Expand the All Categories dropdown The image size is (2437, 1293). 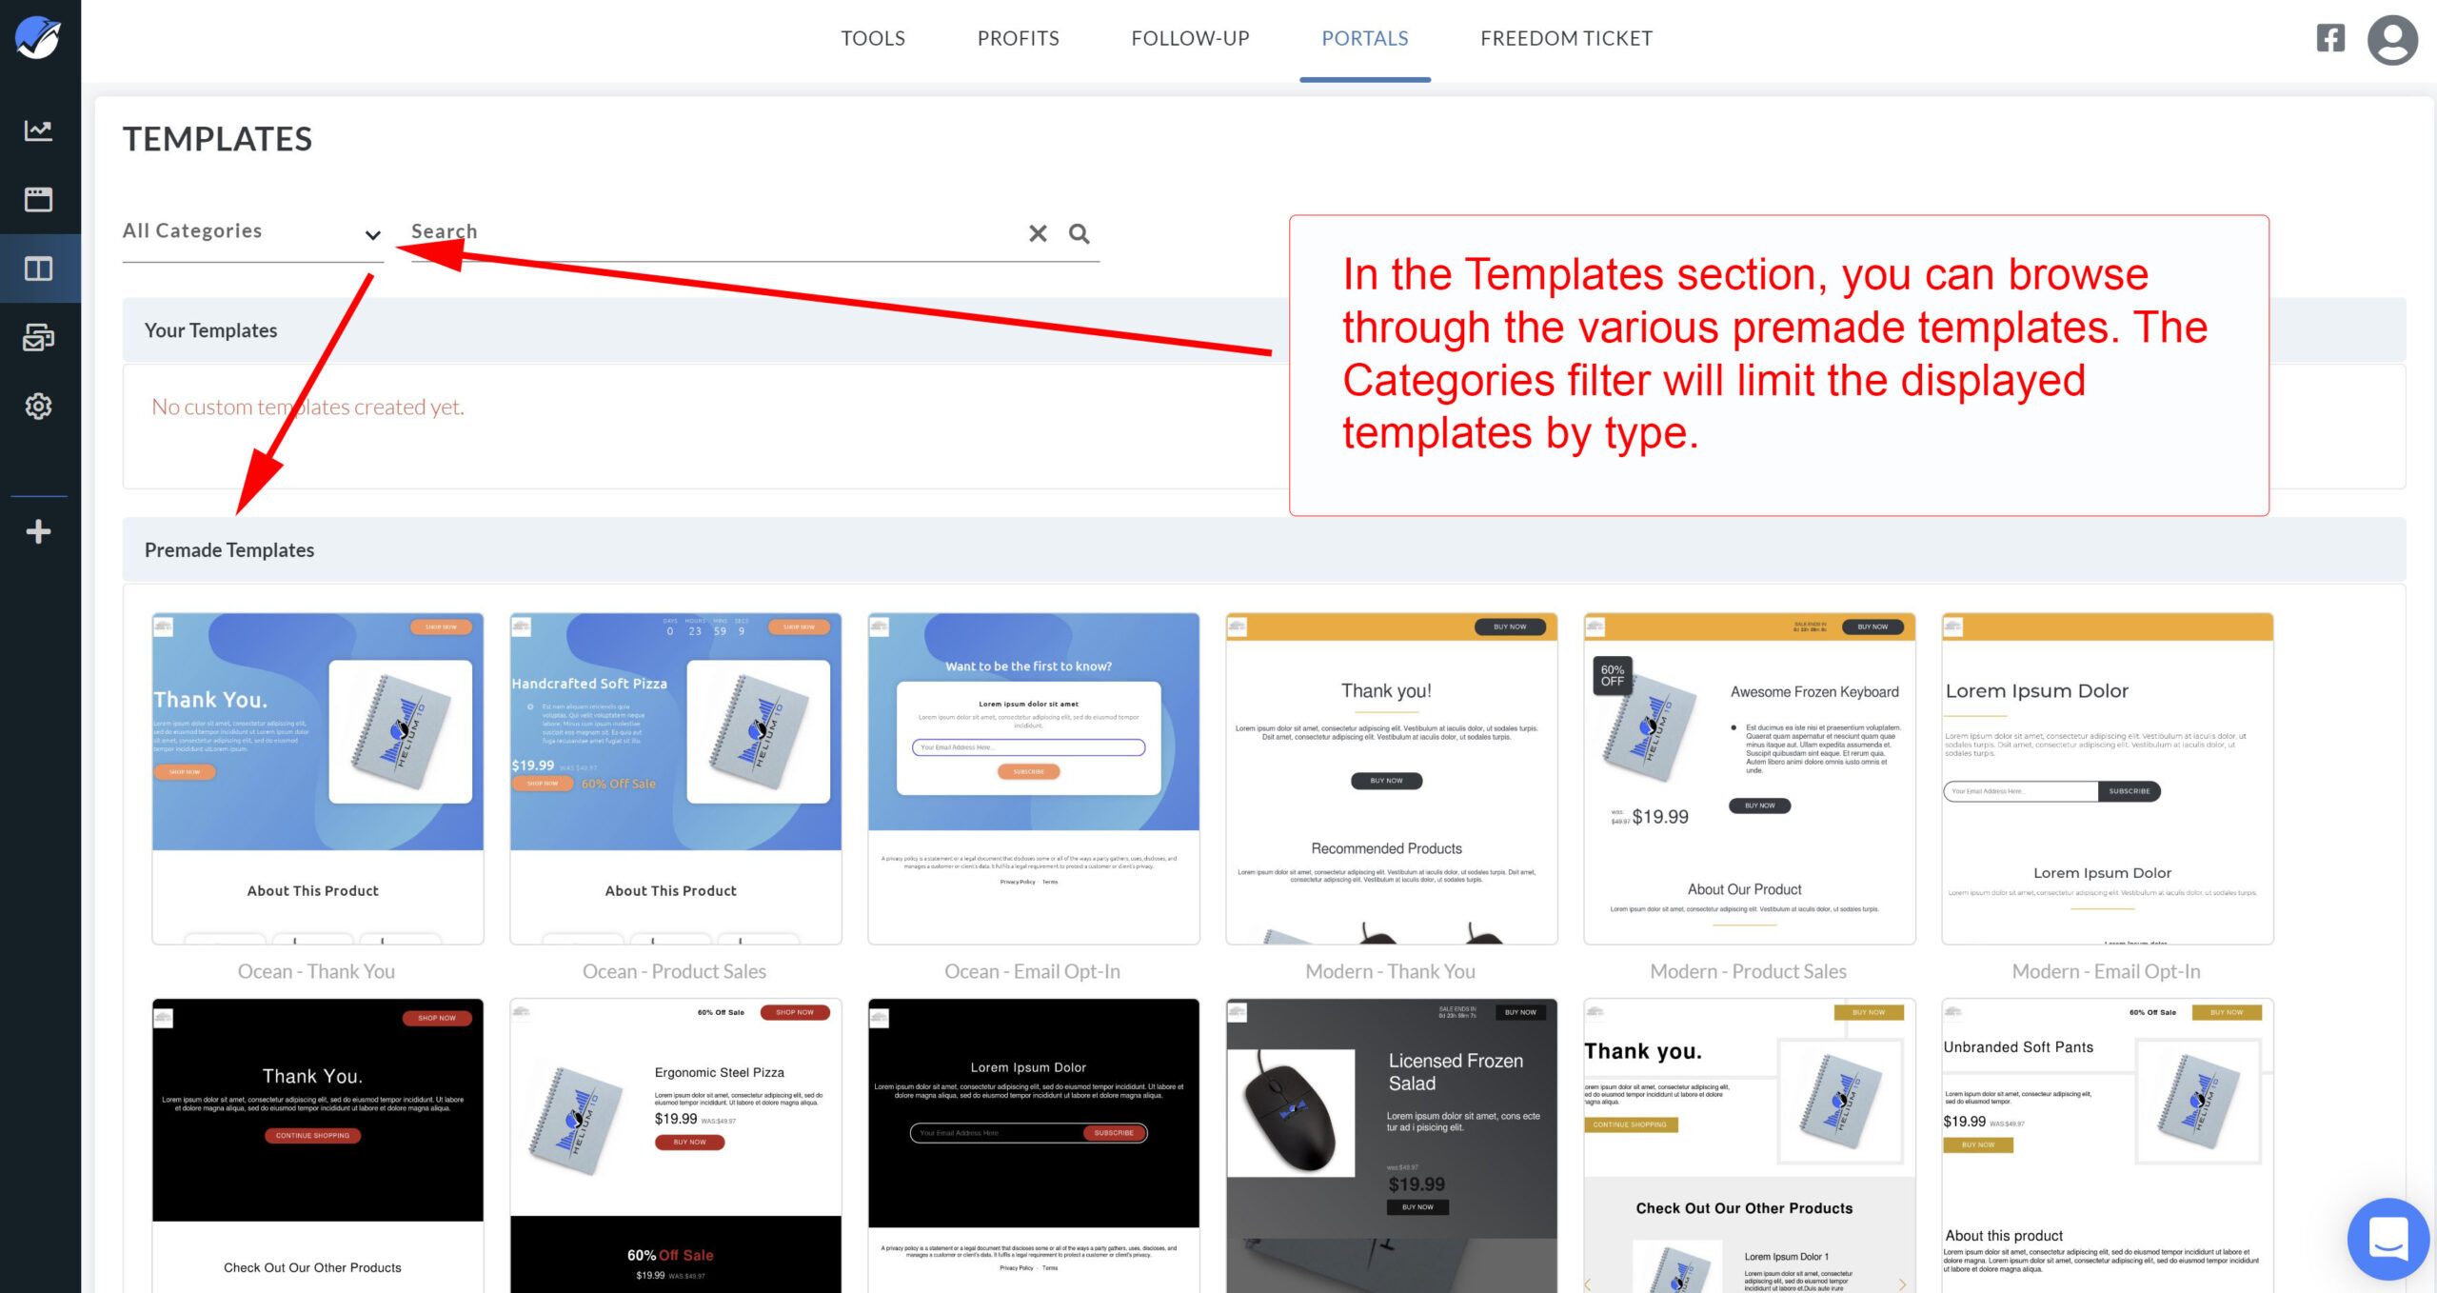(x=252, y=232)
